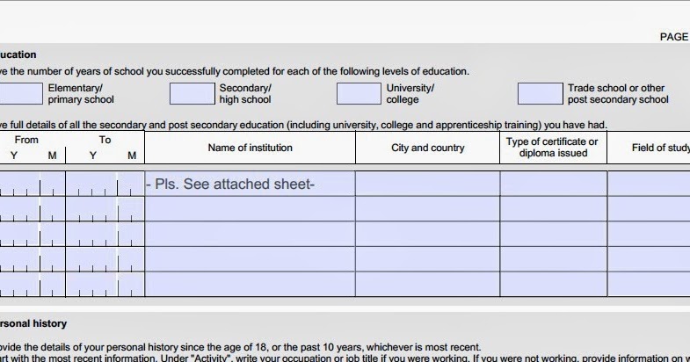Viewport: 690px width, 362px height.
Task: Click fourth row Name of institution cell
Action: click(x=250, y=259)
